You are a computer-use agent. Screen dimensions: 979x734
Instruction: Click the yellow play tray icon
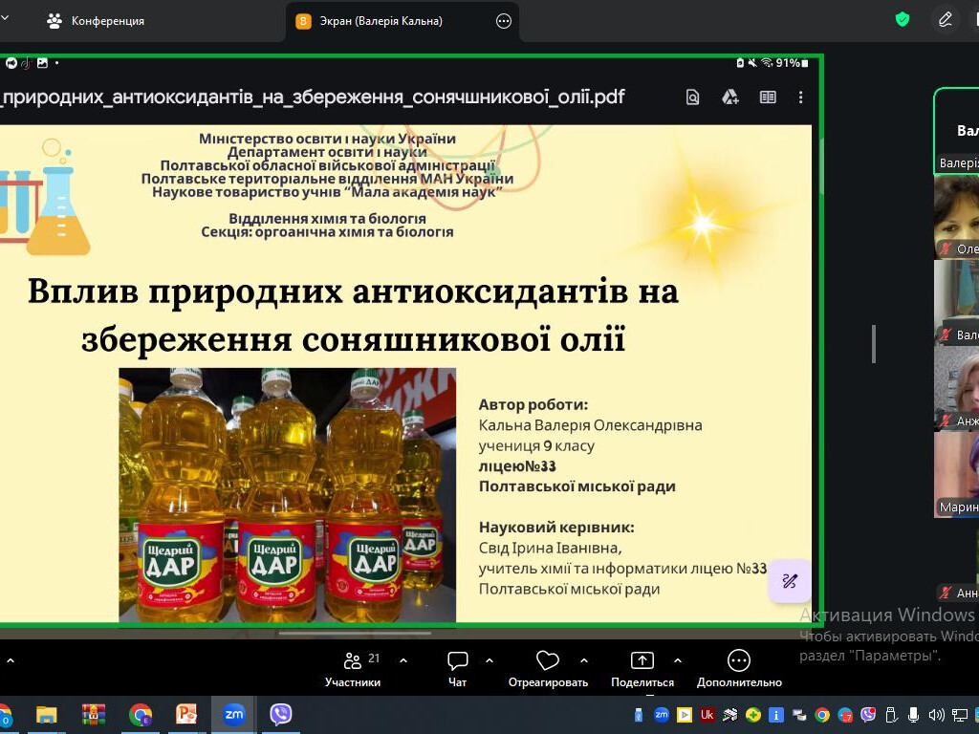[685, 715]
